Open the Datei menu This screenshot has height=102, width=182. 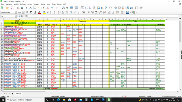(2, 4)
